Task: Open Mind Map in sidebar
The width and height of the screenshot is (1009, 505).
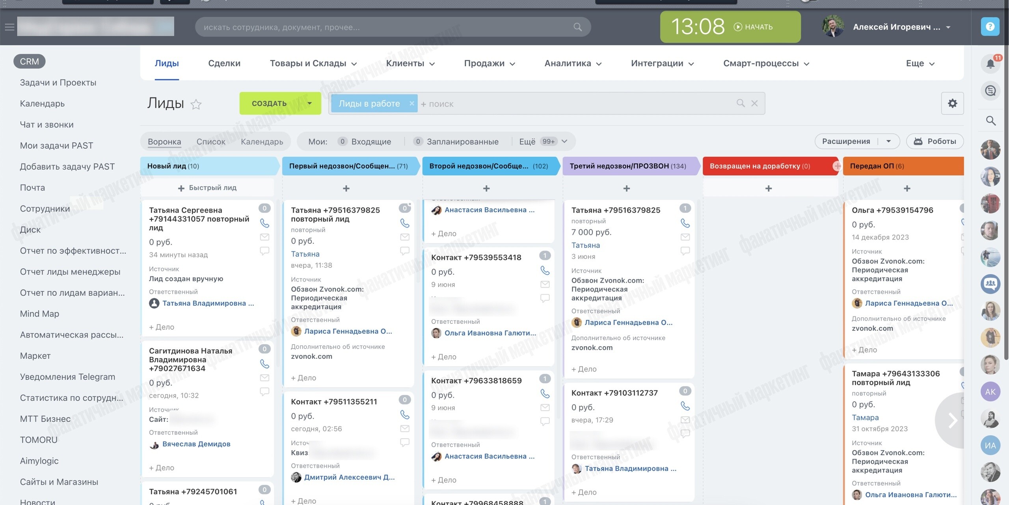Action: pos(39,314)
